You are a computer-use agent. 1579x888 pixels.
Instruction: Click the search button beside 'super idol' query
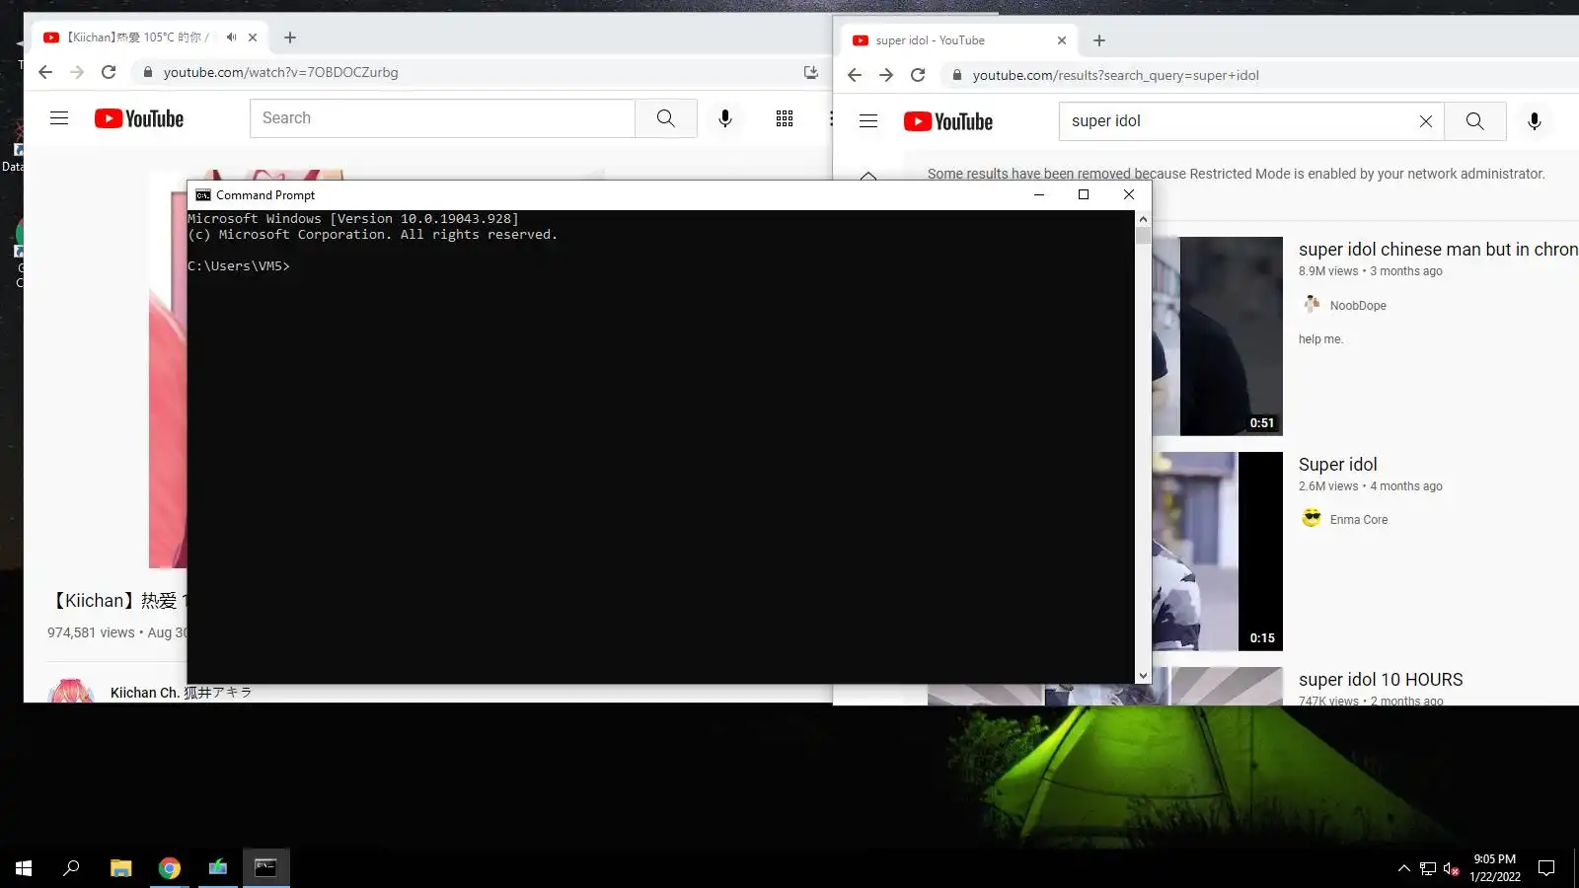tap(1475, 121)
